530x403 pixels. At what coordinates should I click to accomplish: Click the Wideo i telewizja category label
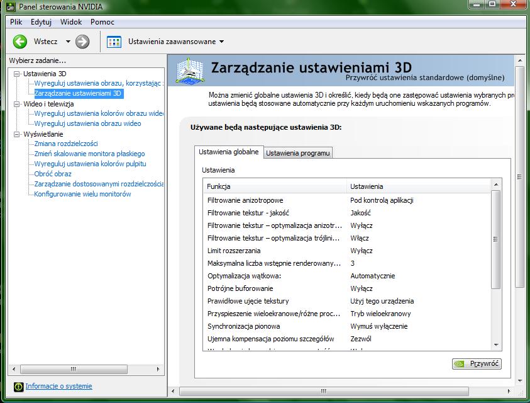coord(48,104)
